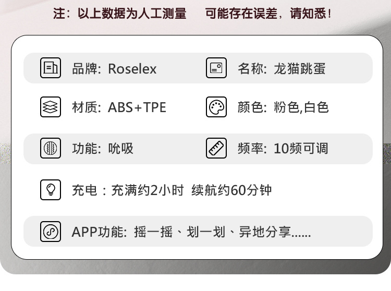Click the 以上数据为人工测量 note text
Viewport: 391px width, 291px height.
click(x=132, y=14)
